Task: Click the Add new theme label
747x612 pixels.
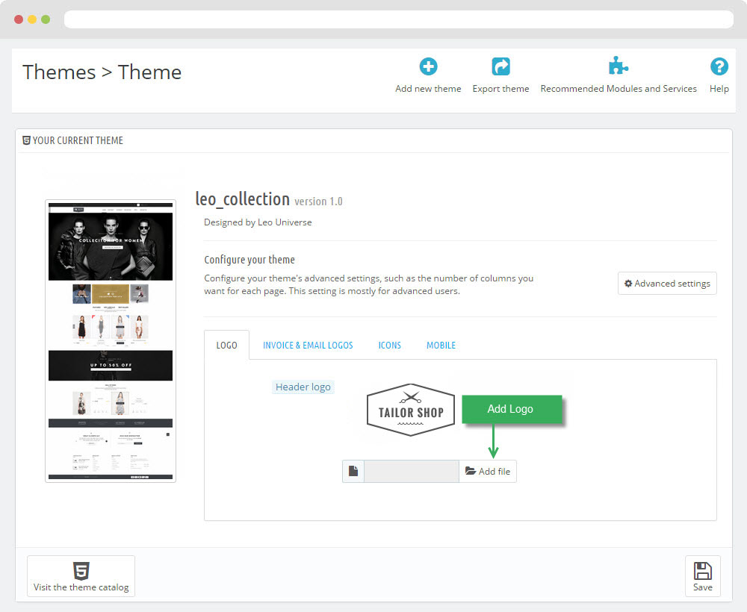Action: tap(428, 89)
